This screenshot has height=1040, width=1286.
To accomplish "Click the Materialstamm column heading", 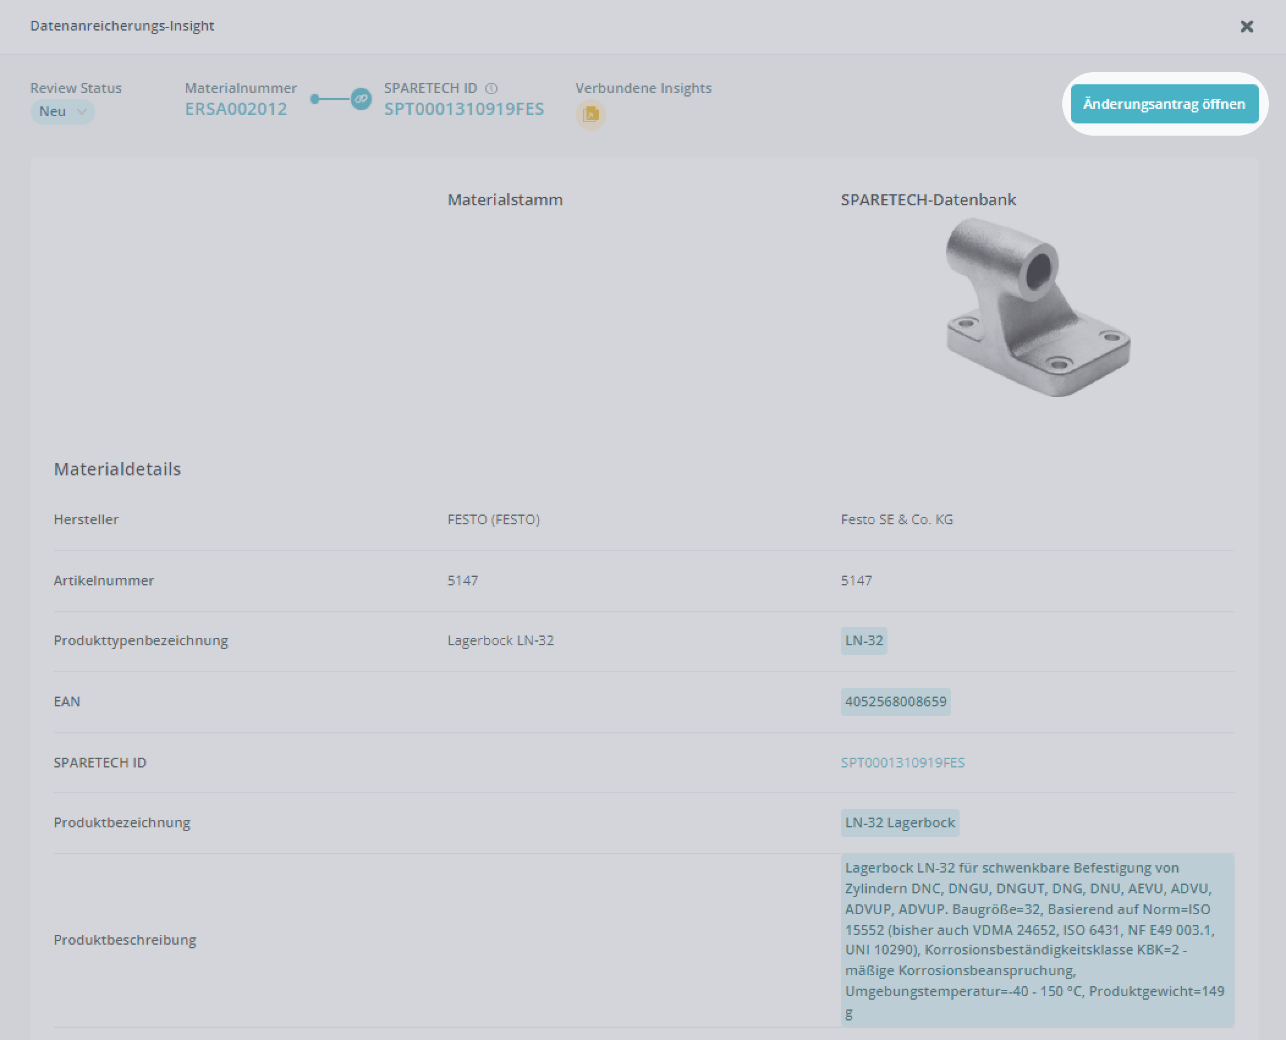I will (505, 200).
